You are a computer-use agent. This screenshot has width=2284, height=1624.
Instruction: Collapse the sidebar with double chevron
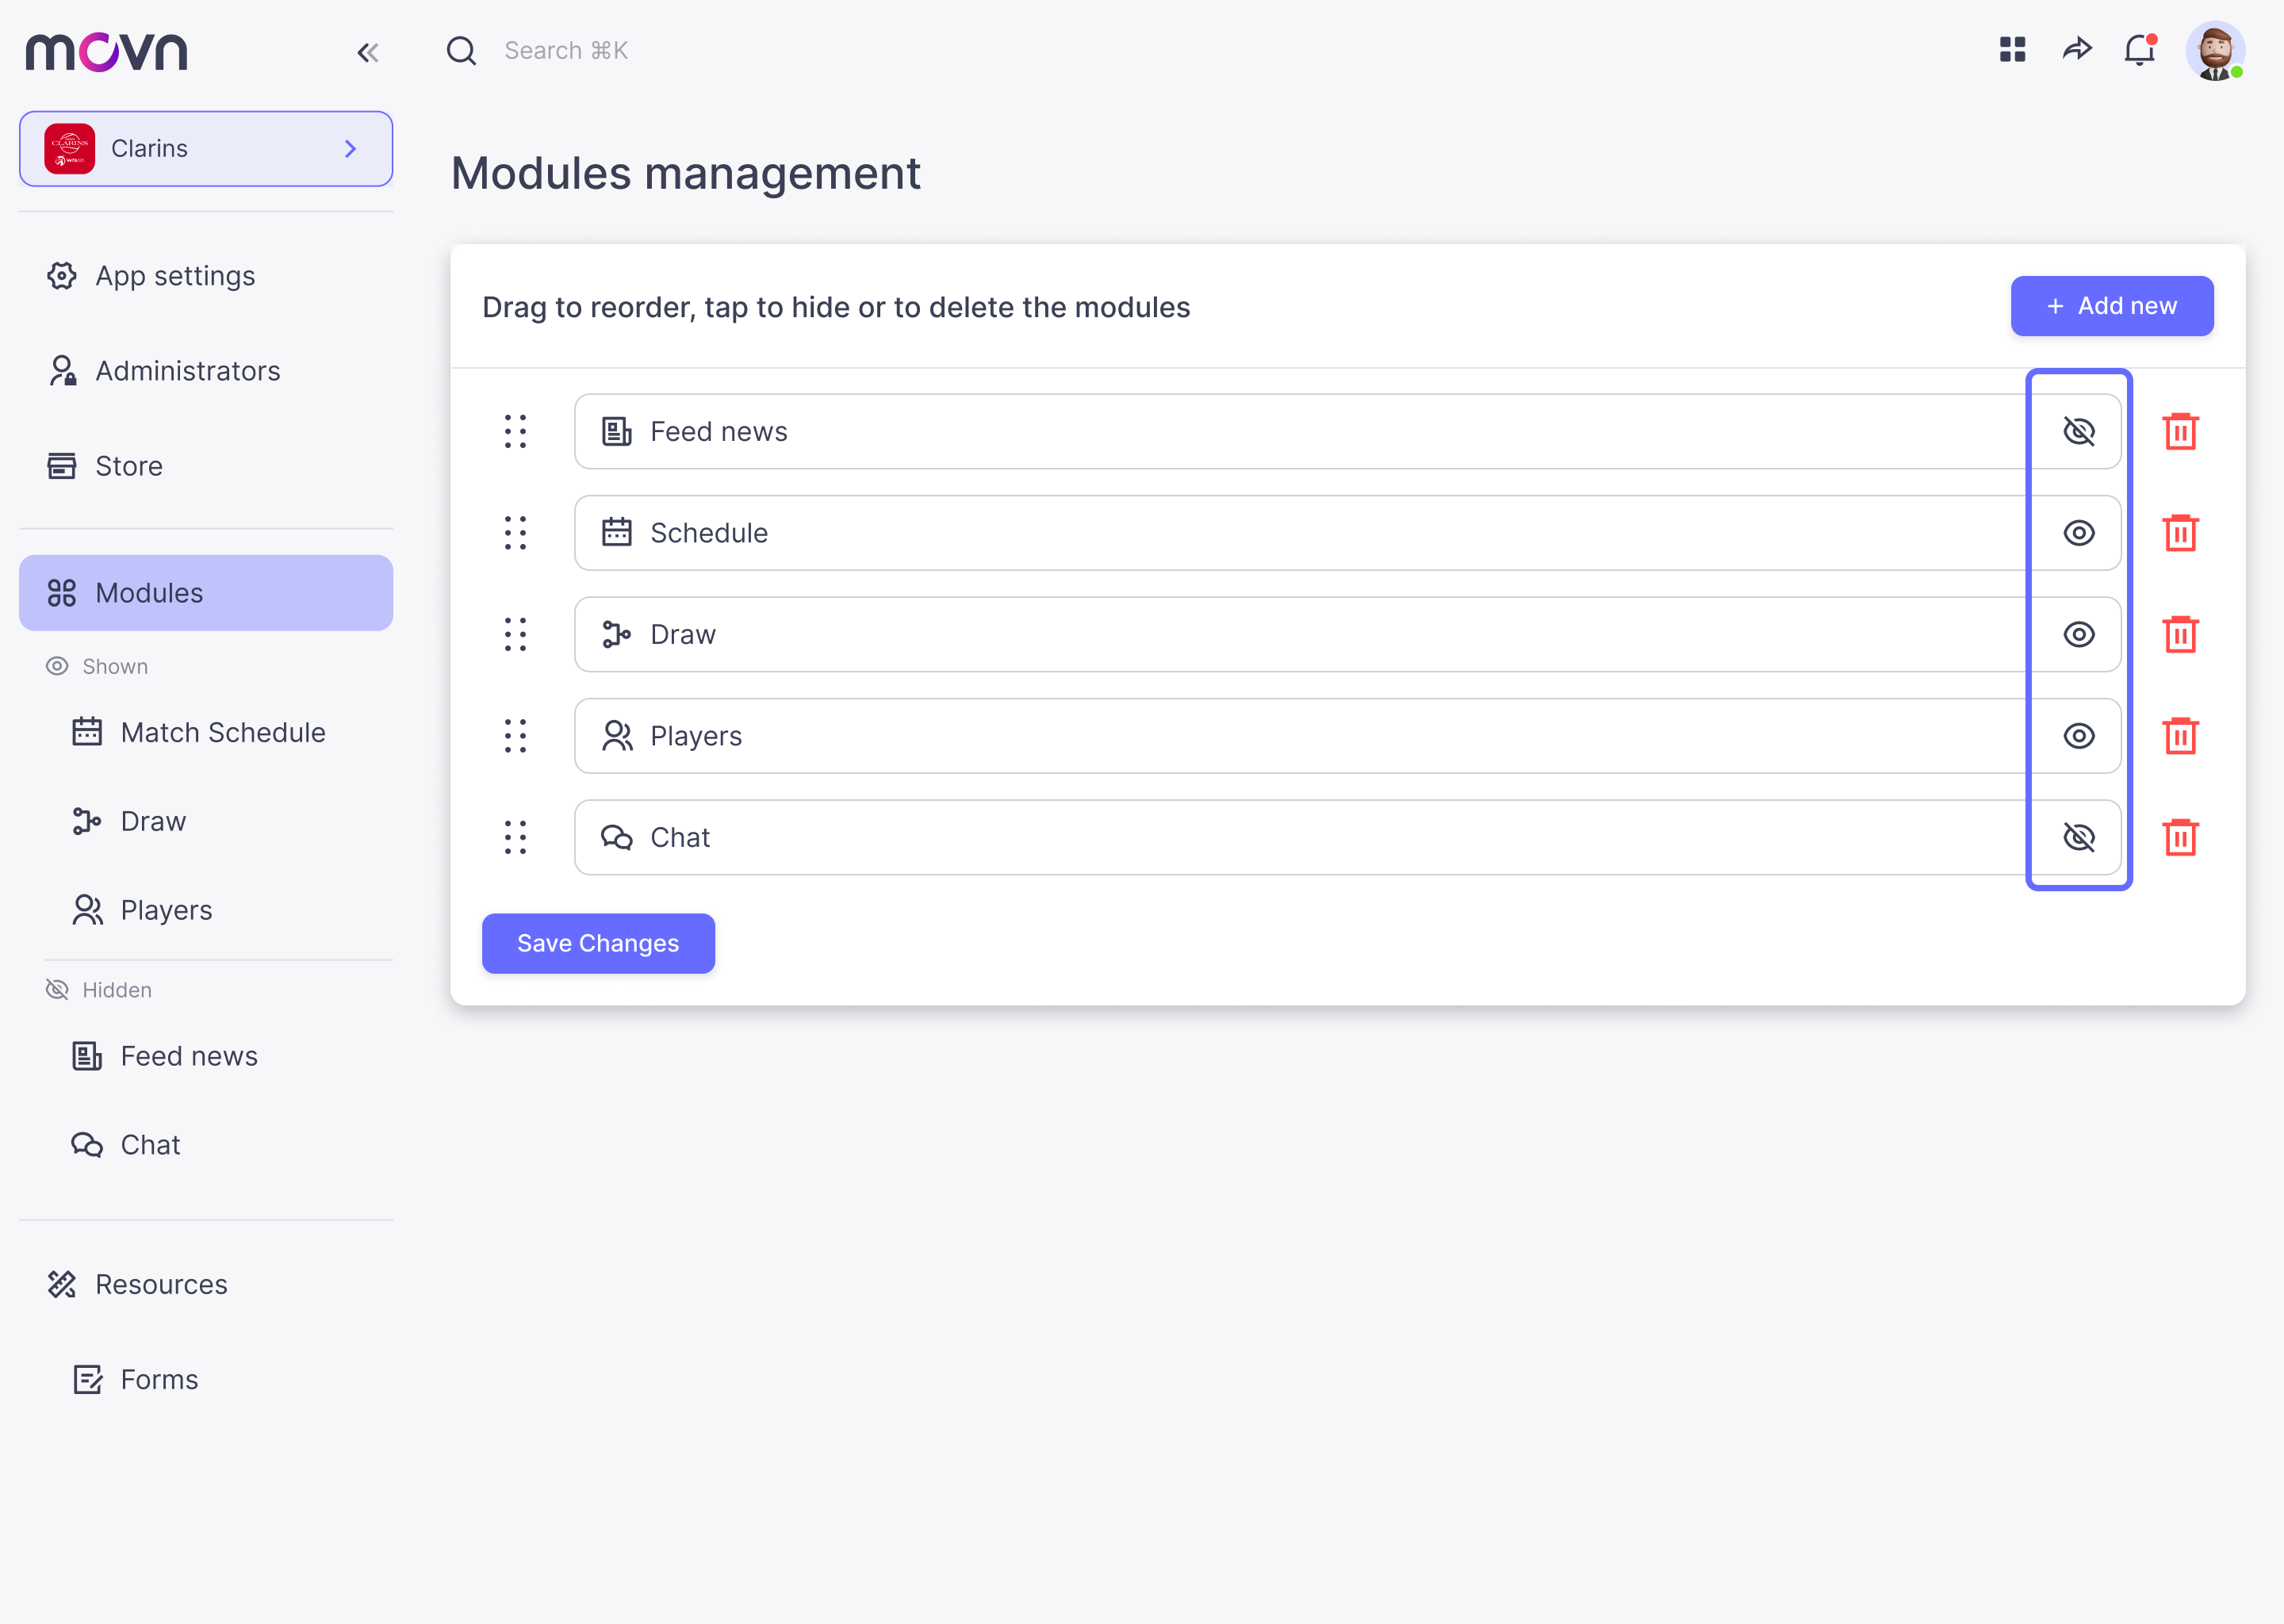[367, 53]
